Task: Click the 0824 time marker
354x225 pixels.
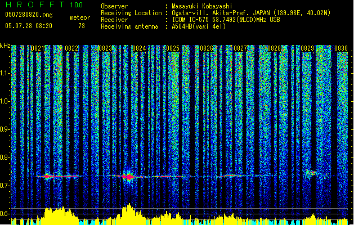Action: click(139, 48)
